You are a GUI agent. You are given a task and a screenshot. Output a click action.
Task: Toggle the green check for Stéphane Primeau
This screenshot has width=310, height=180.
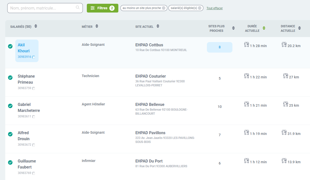[x=10, y=78]
